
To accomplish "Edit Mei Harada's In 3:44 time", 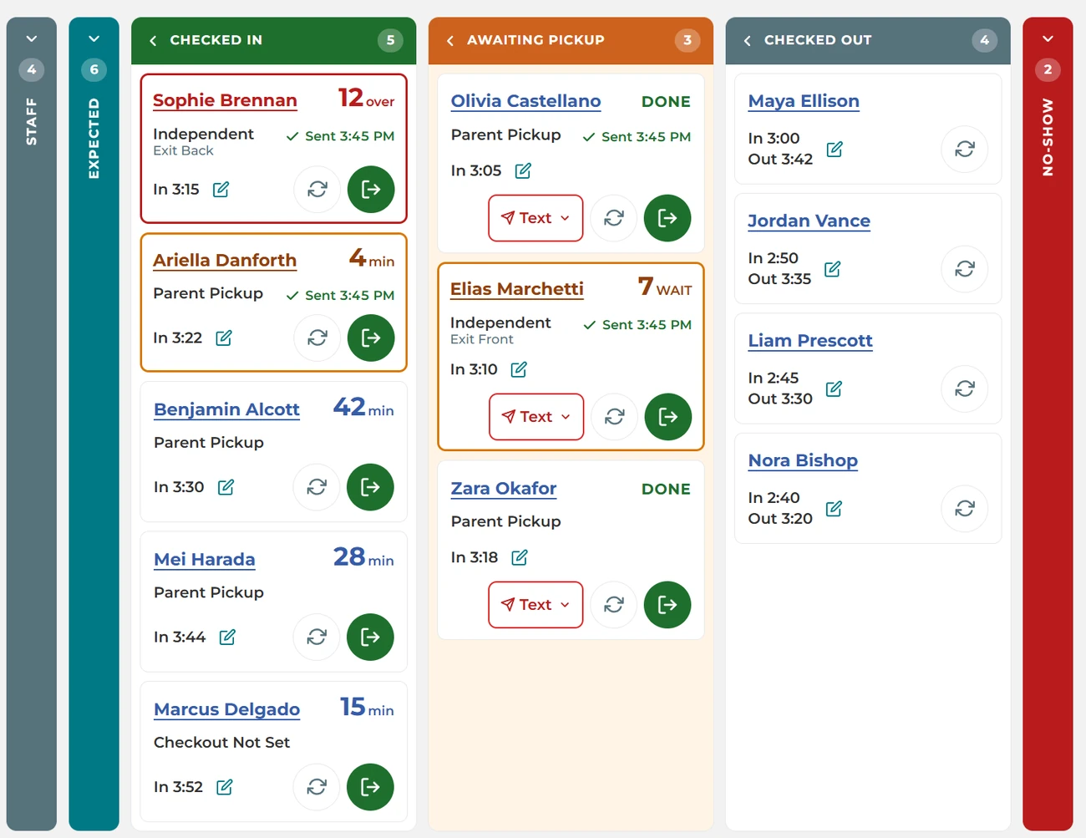I will coord(227,637).
